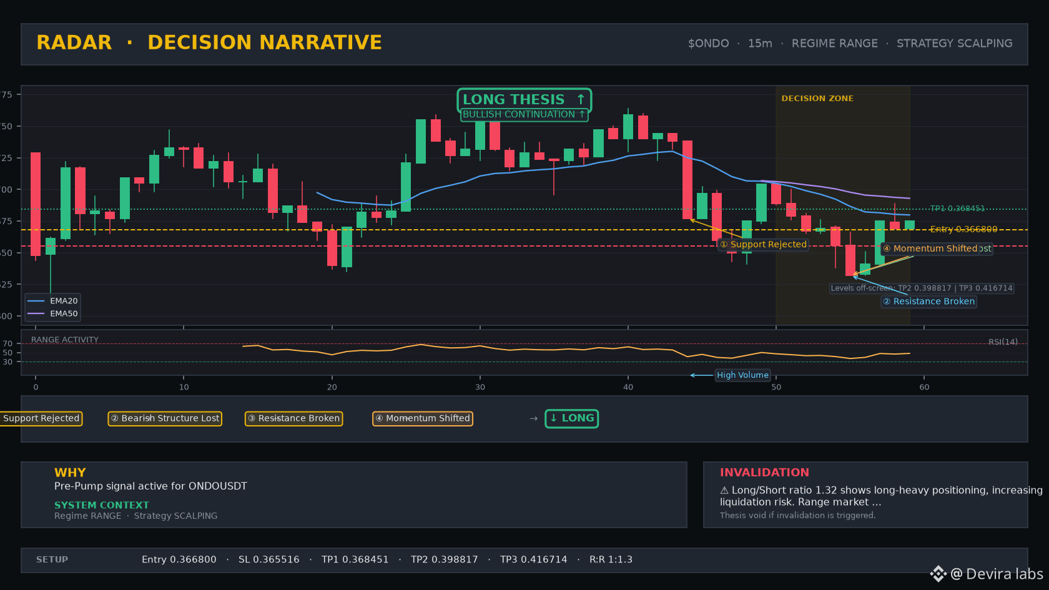Screen dimensions: 1049x590
Task: Click the SETUP row label
Action: tap(52, 560)
